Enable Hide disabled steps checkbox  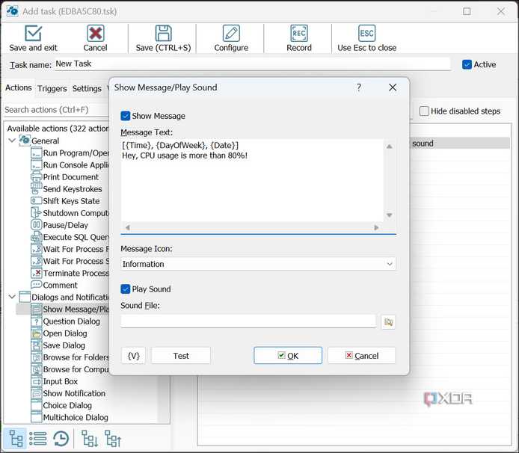[424, 111]
